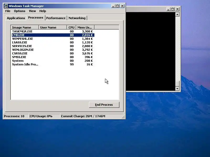Switch to the Performance tab
This screenshot has height=157, width=210.
click(56, 18)
